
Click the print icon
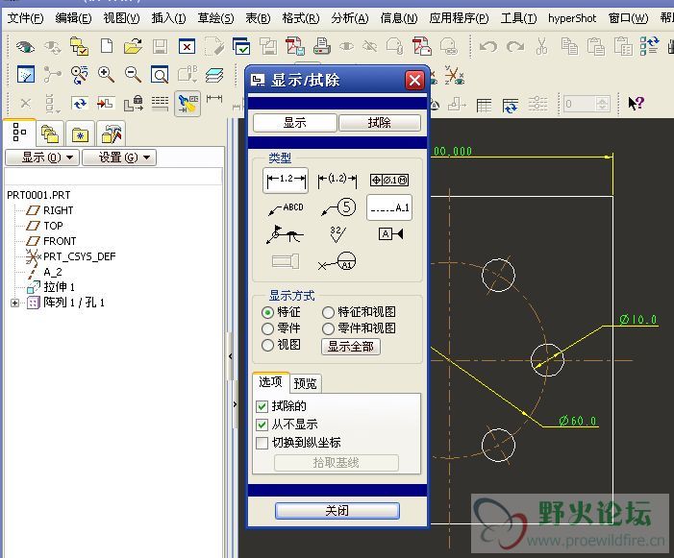322,46
